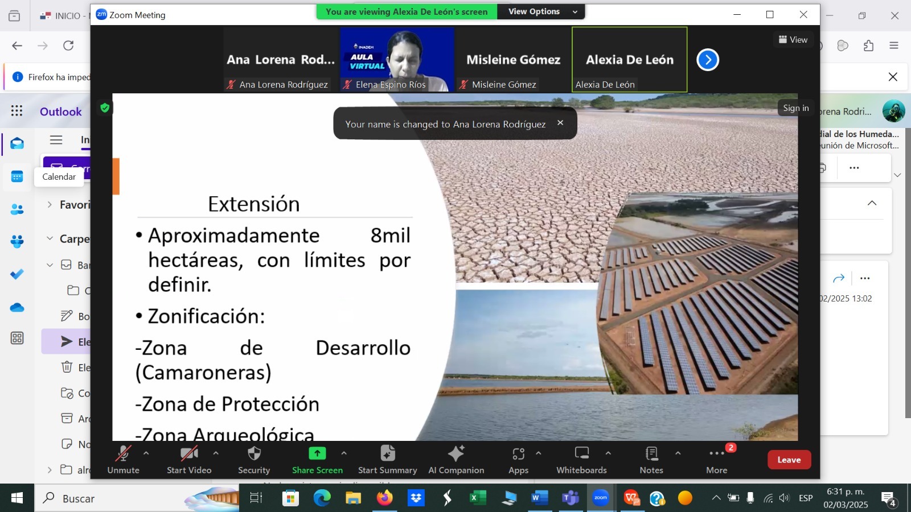Click the Buscar taskbar search box
This screenshot has height=512, width=911.
(x=137, y=498)
